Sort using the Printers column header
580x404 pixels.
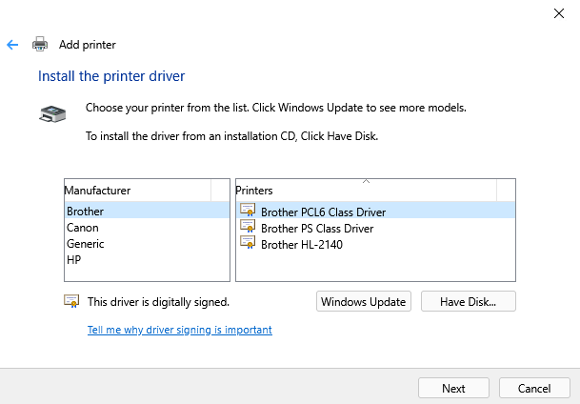tap(367, 191)
